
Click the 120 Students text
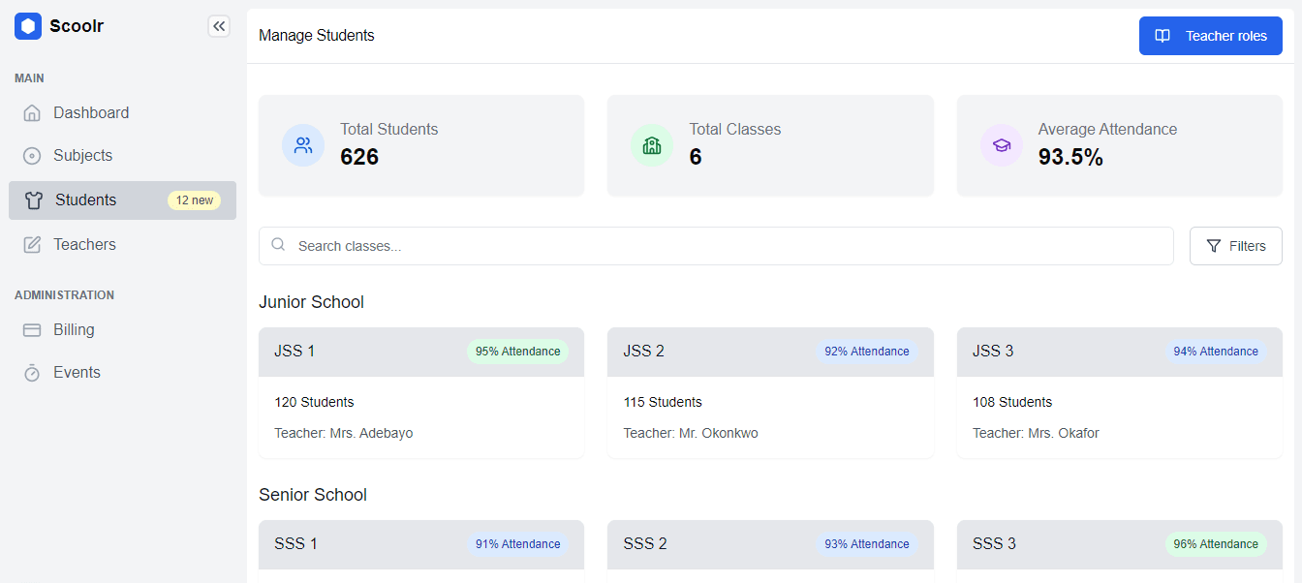tap(314, 402)
